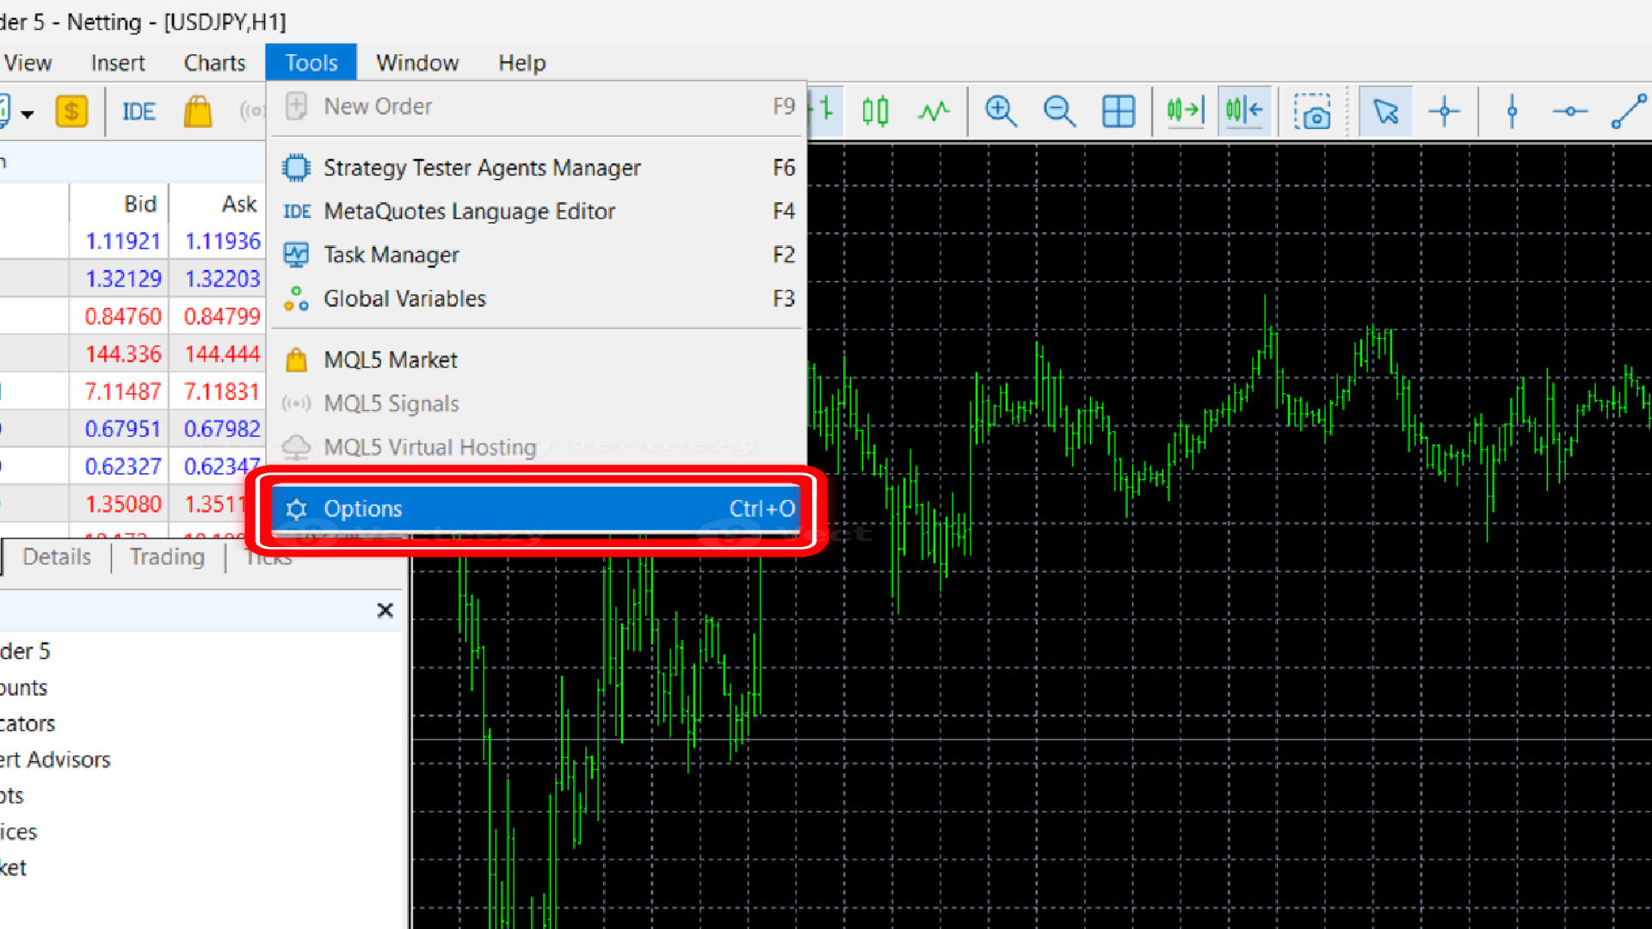The image size is (1652, 929).
Task: Open the Help menu
Action: [x=522, y=63]
